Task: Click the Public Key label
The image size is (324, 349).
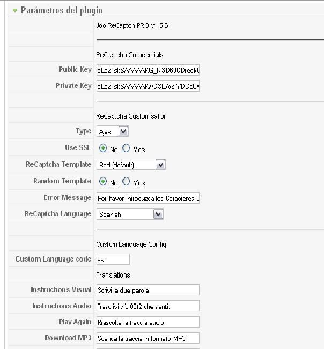Action: (x=75, y=70)
